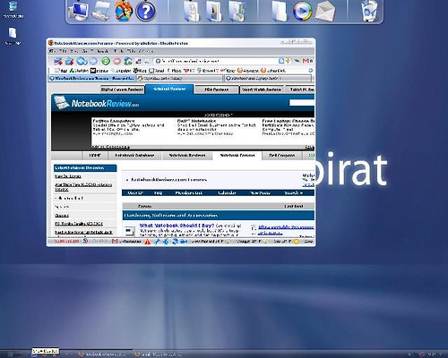
Task: Click the NotebookReview.com logo
Action: [x=97, y=104]
